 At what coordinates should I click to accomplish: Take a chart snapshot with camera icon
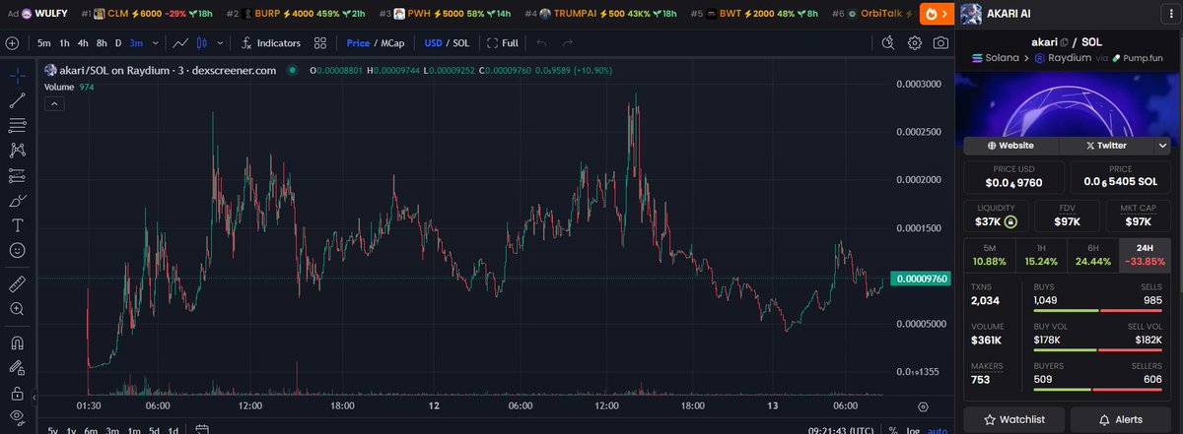pyautogui.click(x=941, y=43)
